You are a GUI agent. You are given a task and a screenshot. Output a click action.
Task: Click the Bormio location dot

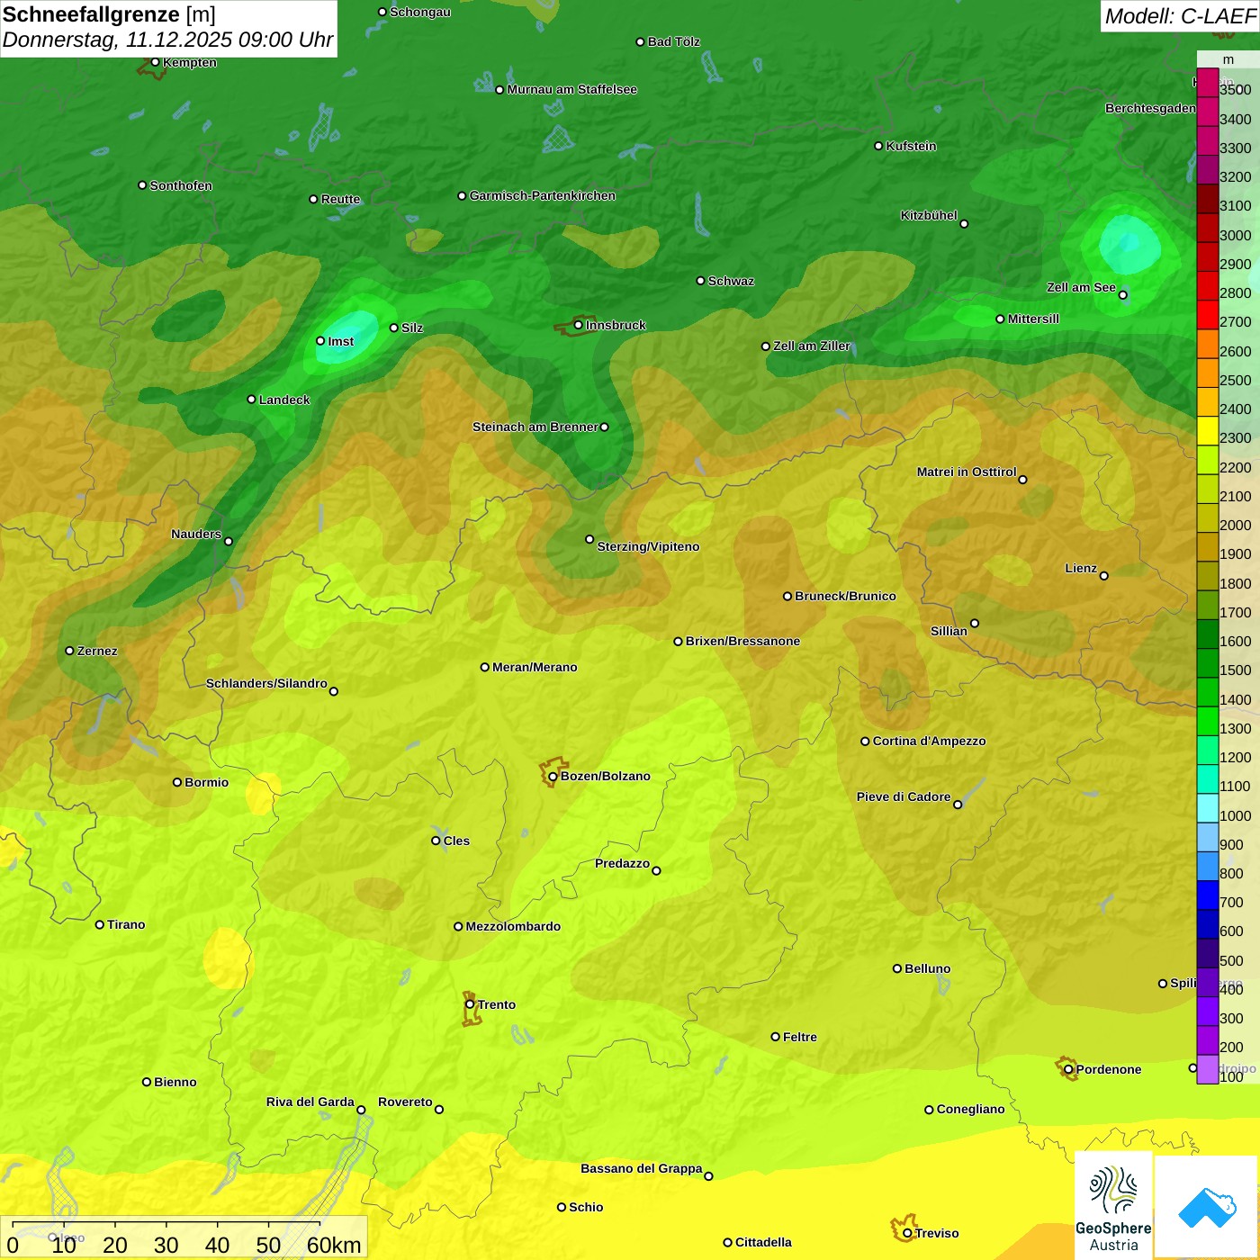177,782
